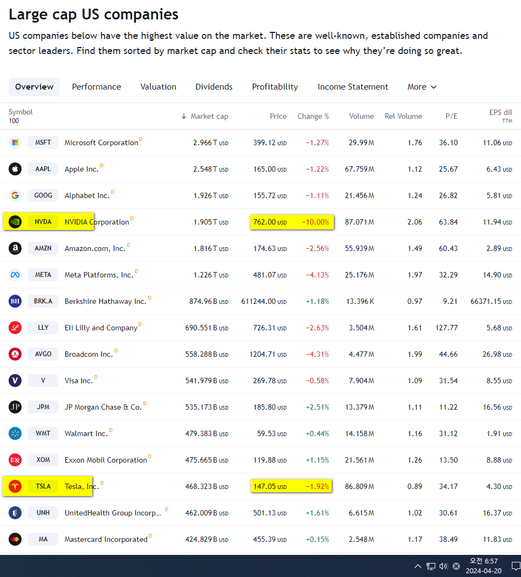Click the UnitedHealth logo icon
Image resolution: width=521 pixels, height=577 pixels.
(x=15, y=513)
